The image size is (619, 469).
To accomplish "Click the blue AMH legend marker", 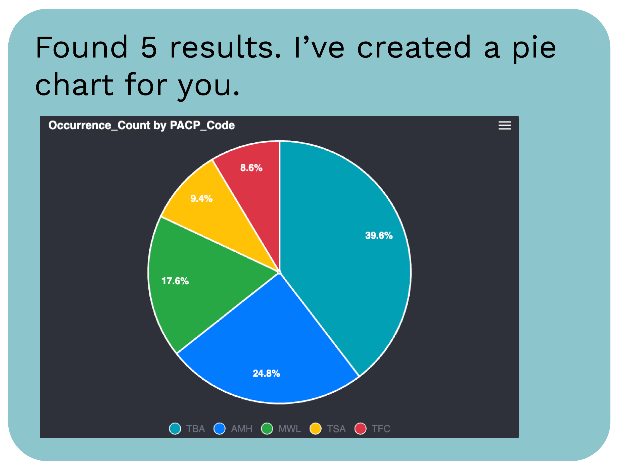I will point(220,429).
